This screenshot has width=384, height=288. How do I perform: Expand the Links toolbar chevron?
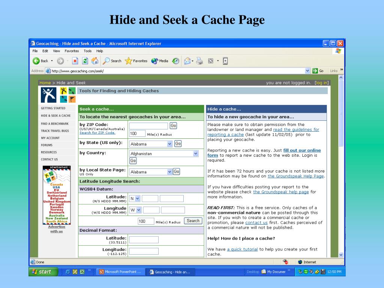point(342,70)
